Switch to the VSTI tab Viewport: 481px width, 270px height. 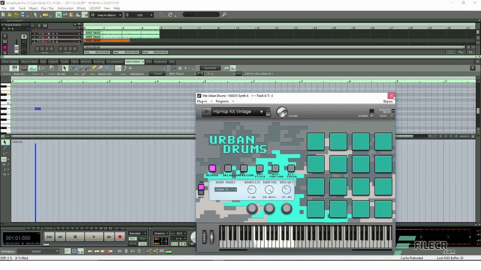[x=148, y=61]
